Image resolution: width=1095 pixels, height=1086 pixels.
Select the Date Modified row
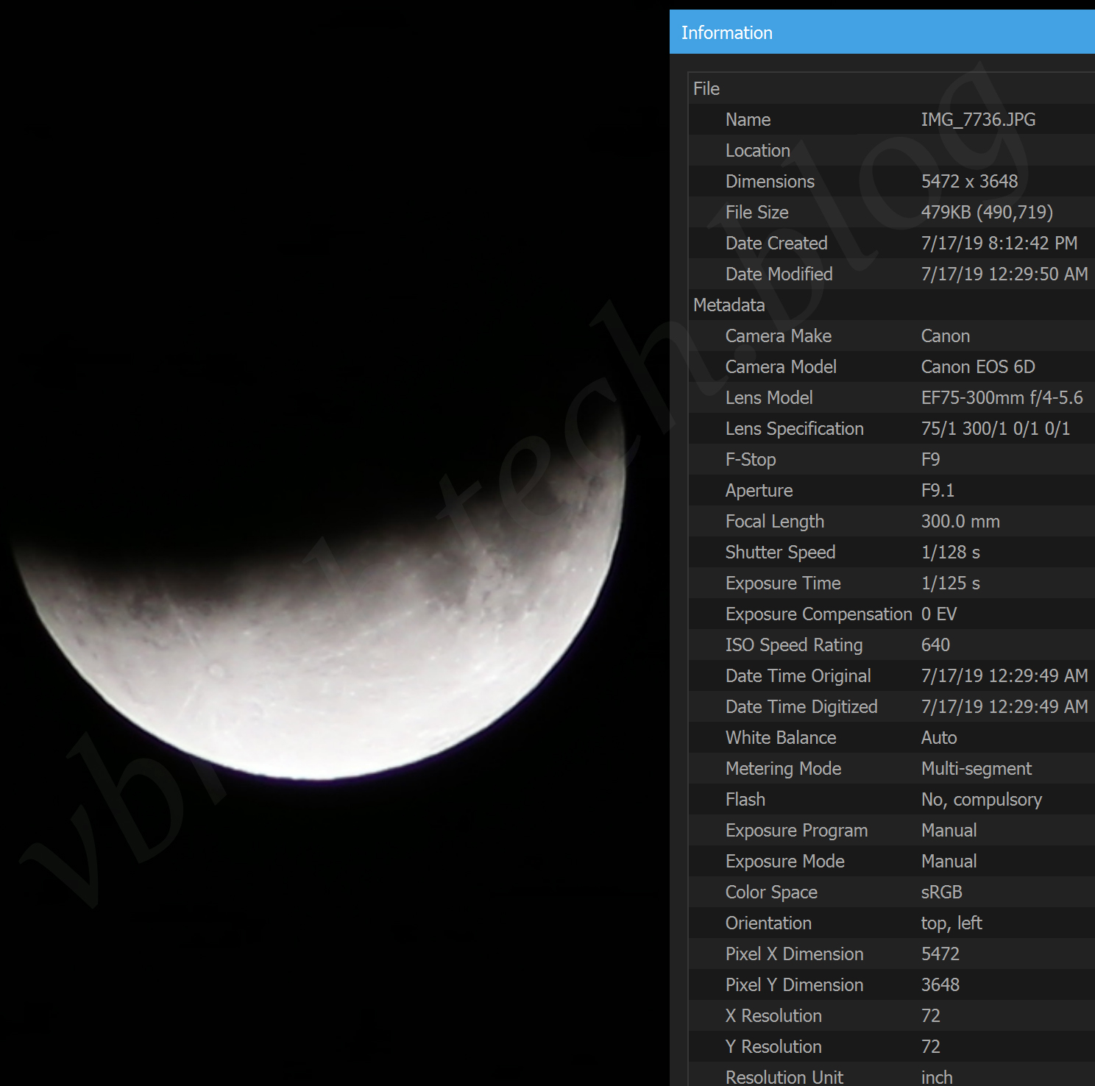[x=890, y=274]
